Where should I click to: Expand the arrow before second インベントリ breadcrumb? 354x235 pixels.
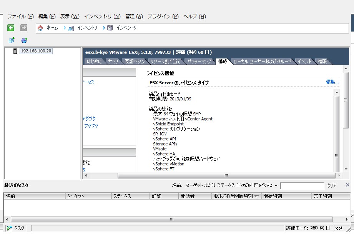coord(104,28)
